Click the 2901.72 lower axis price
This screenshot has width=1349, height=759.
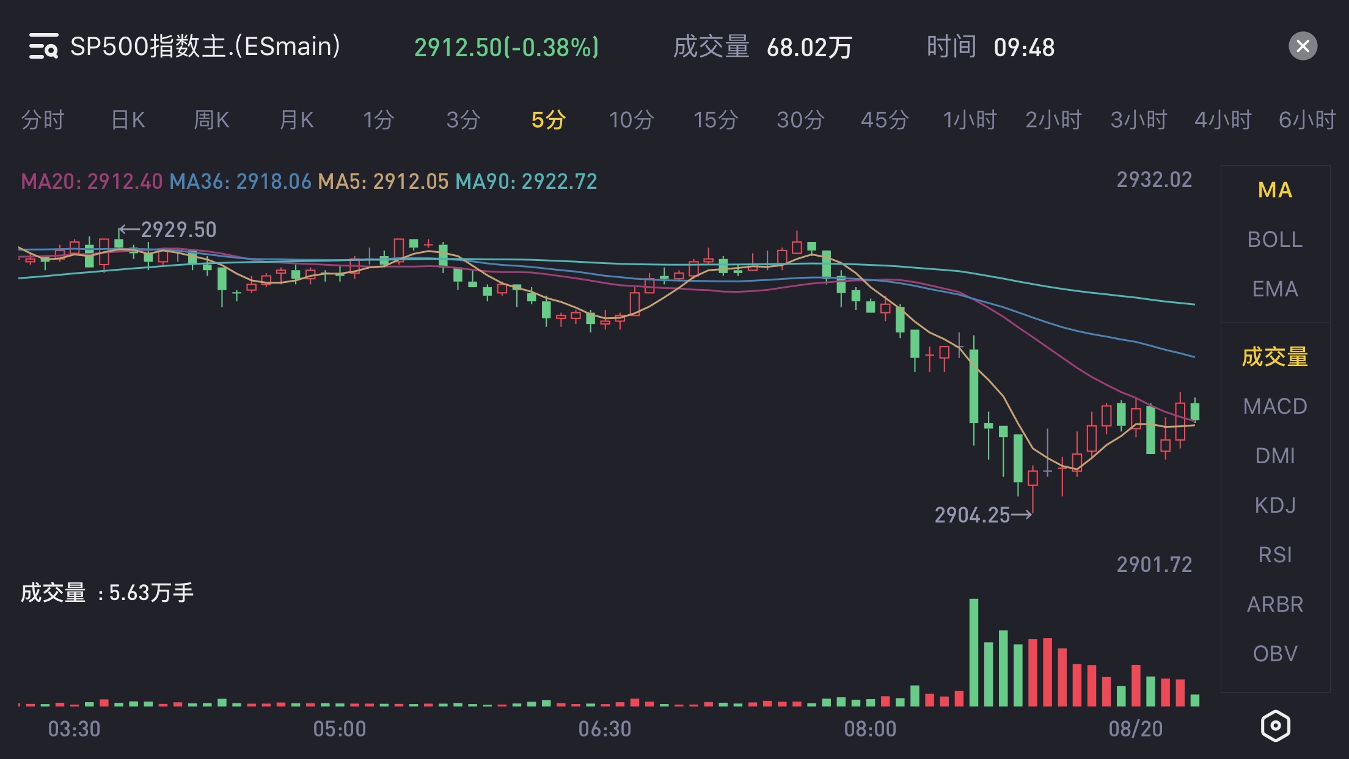click(1154, 565)
